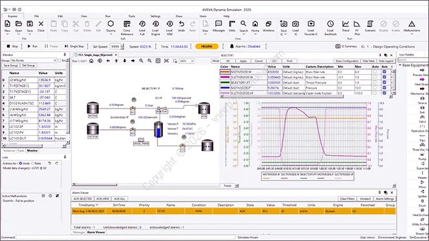Switch to the Messages bottom tab
Viewport: 429px width, 241px height.
(x=79, y=232)
